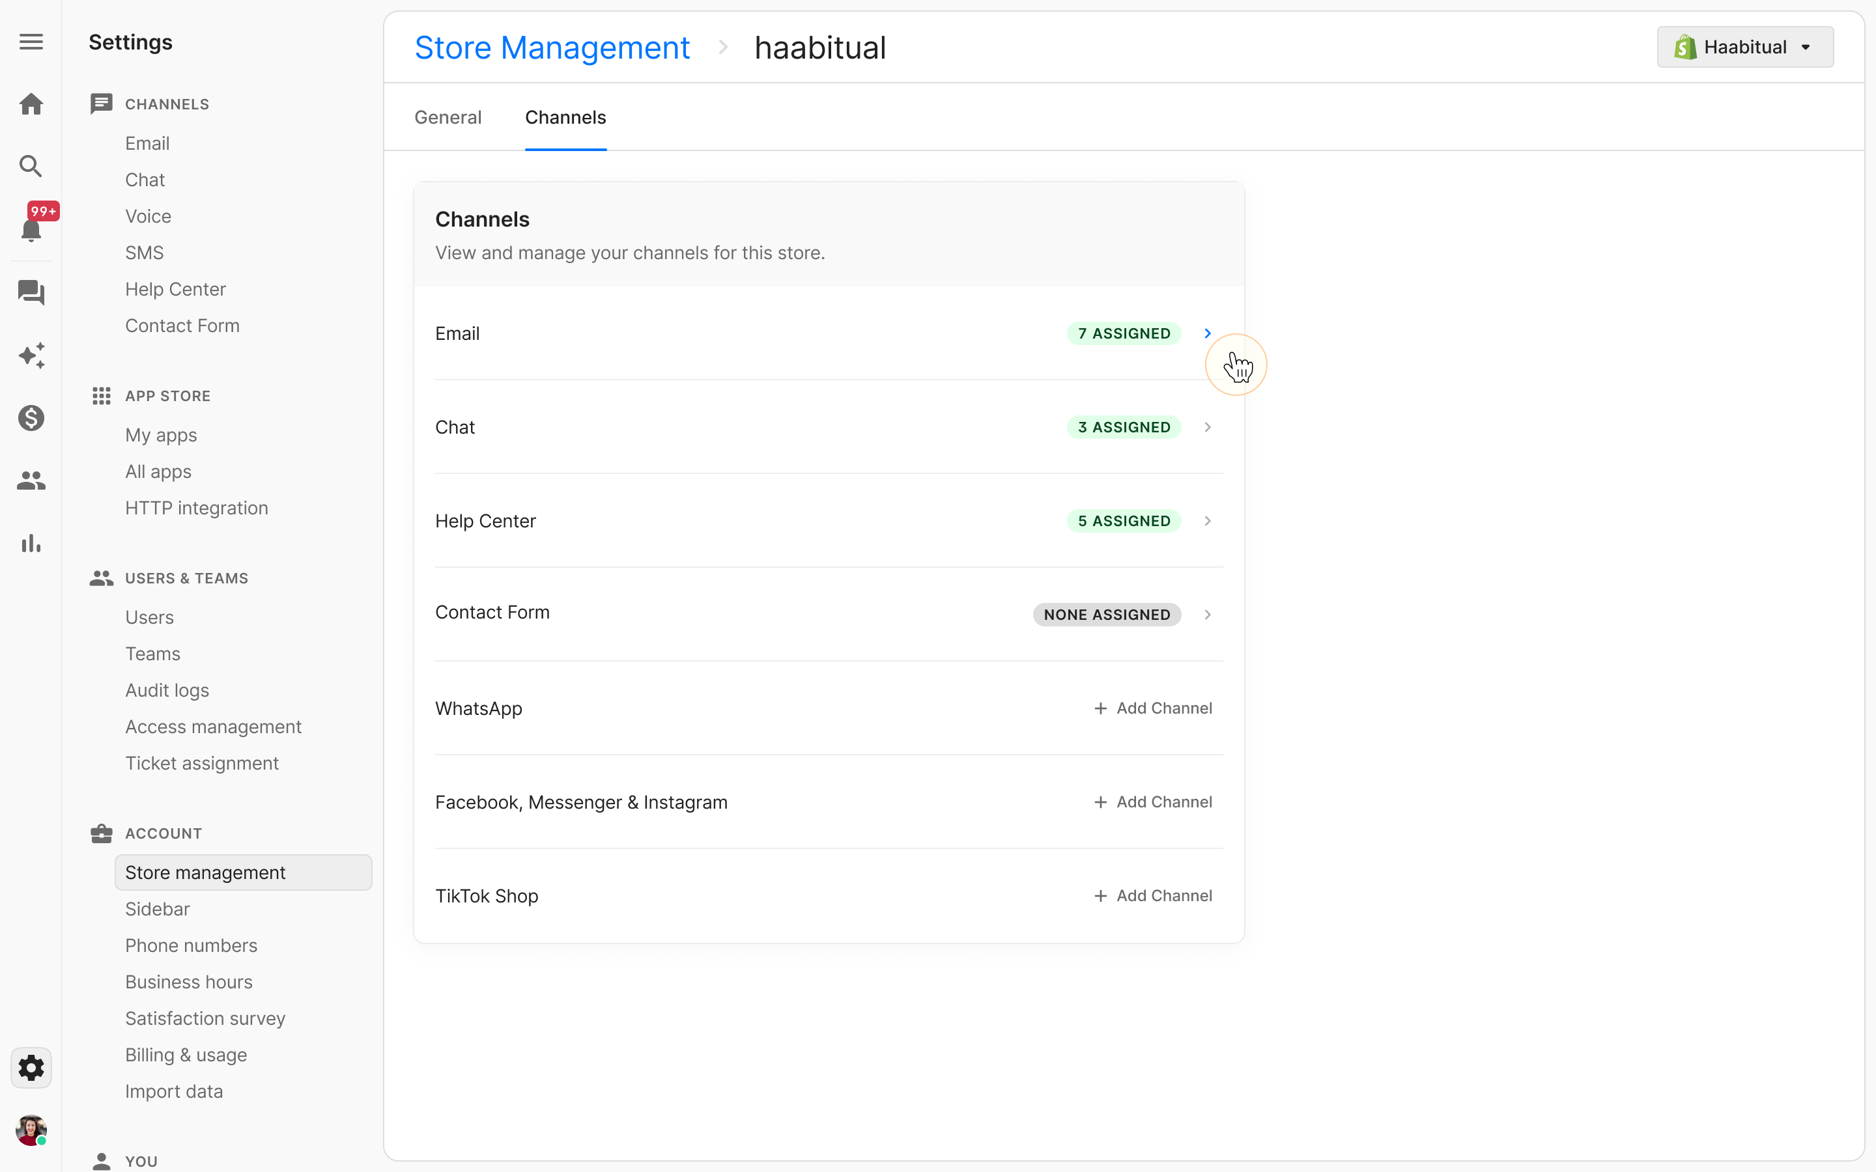Open the statistics bar-chart icon
Viewport: 1876px width, 1172px height.
(x=31, y=544)
